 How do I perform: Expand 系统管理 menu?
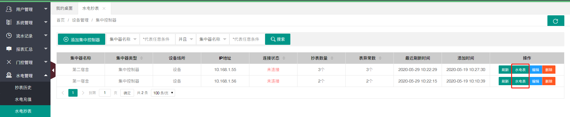tap(46, 22)
